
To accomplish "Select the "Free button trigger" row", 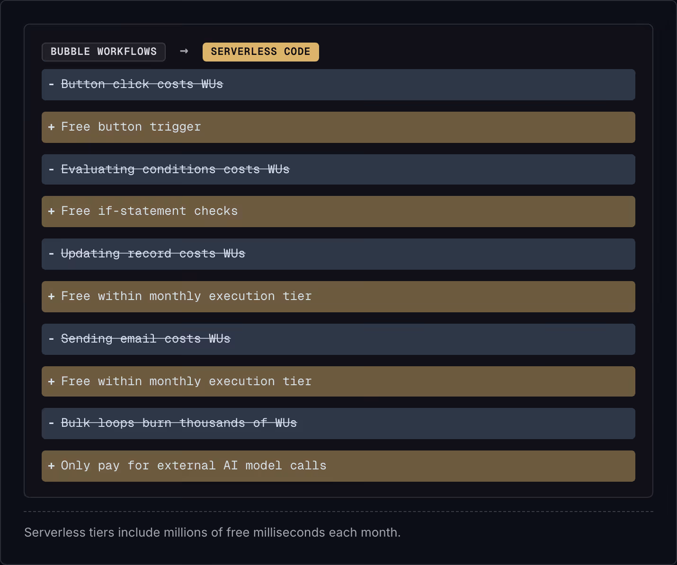I will 338,127.
